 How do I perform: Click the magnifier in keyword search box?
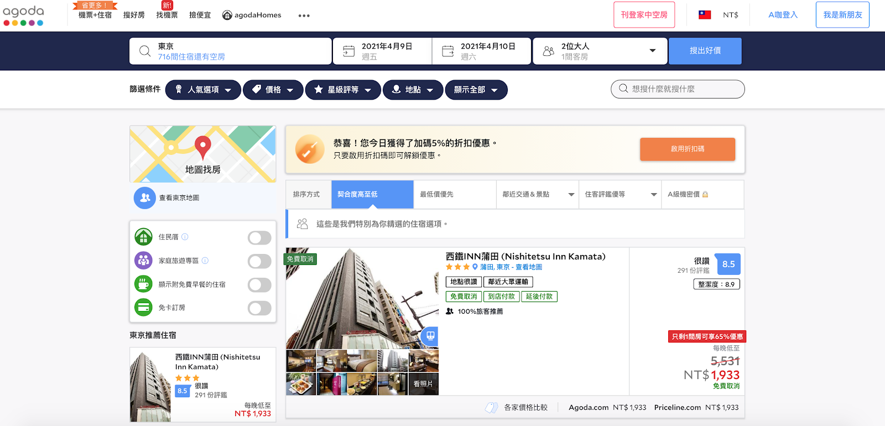click(623, 89)
